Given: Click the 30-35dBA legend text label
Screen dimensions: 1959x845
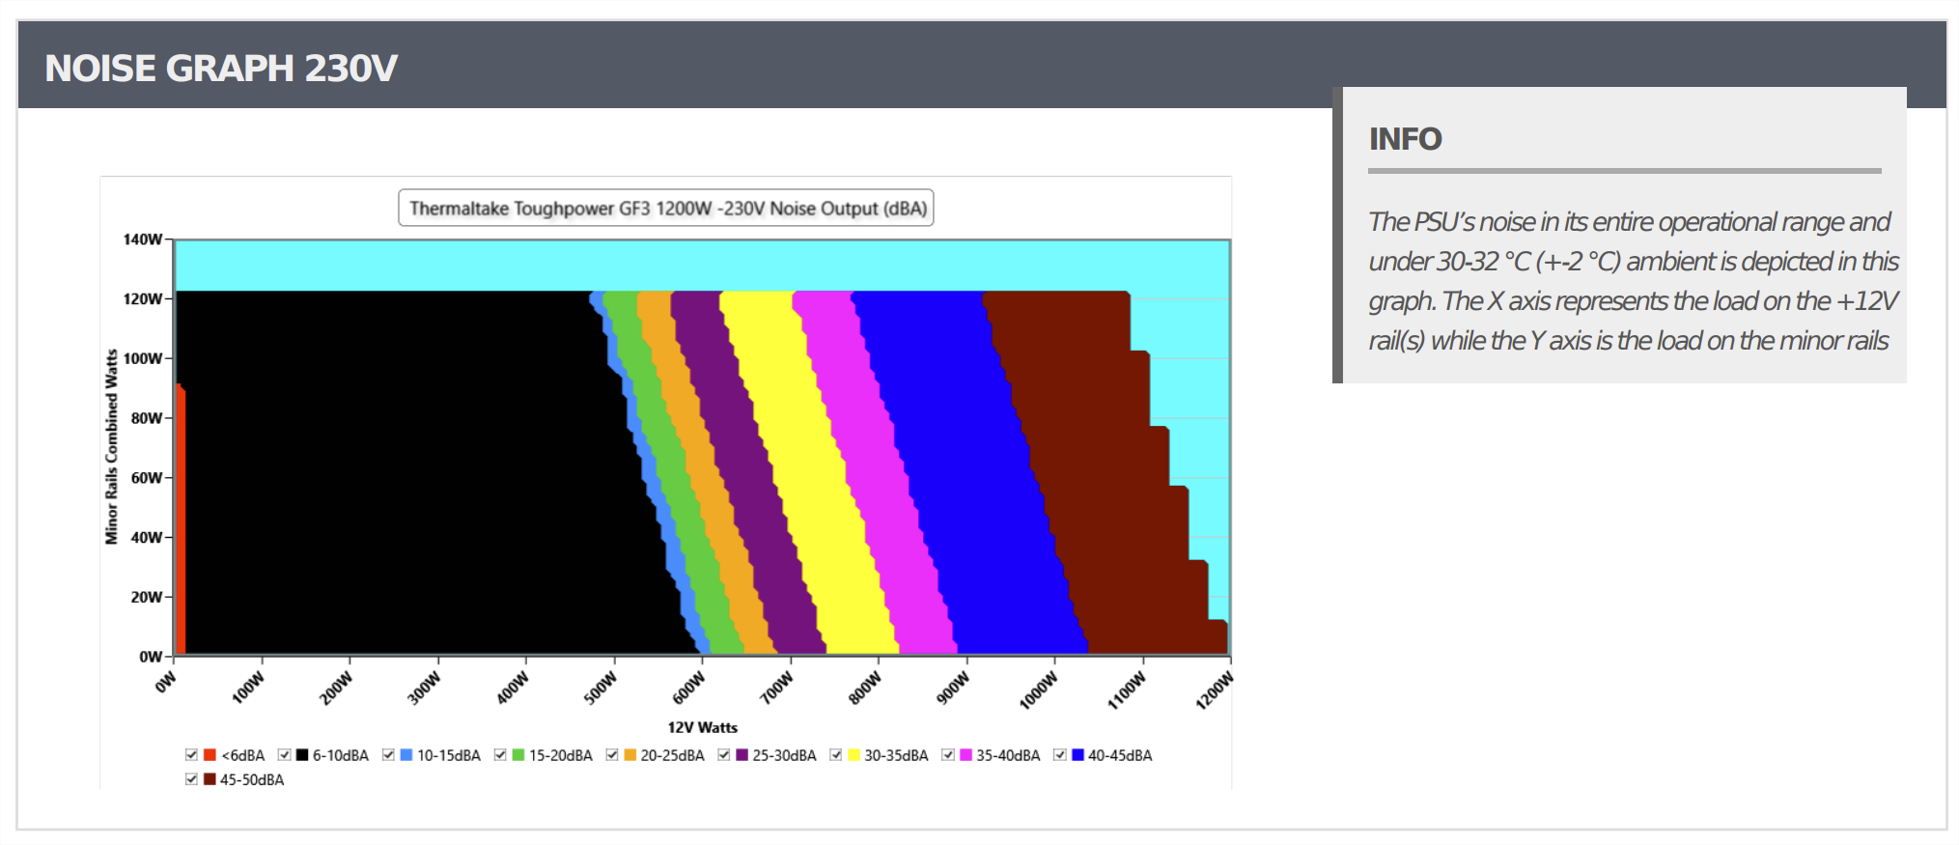Looking at the screenshot, I should tap(896, 755).
